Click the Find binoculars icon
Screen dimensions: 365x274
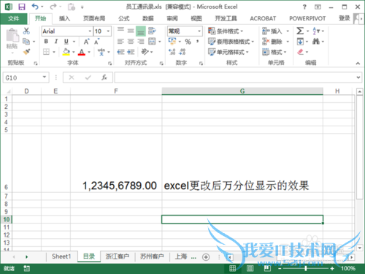point(316,42)
